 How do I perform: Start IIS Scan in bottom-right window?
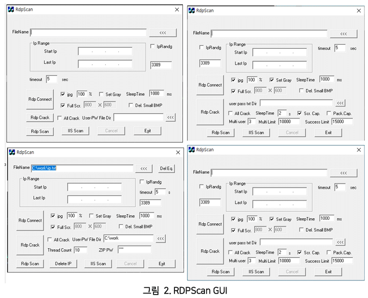(256, 272)
